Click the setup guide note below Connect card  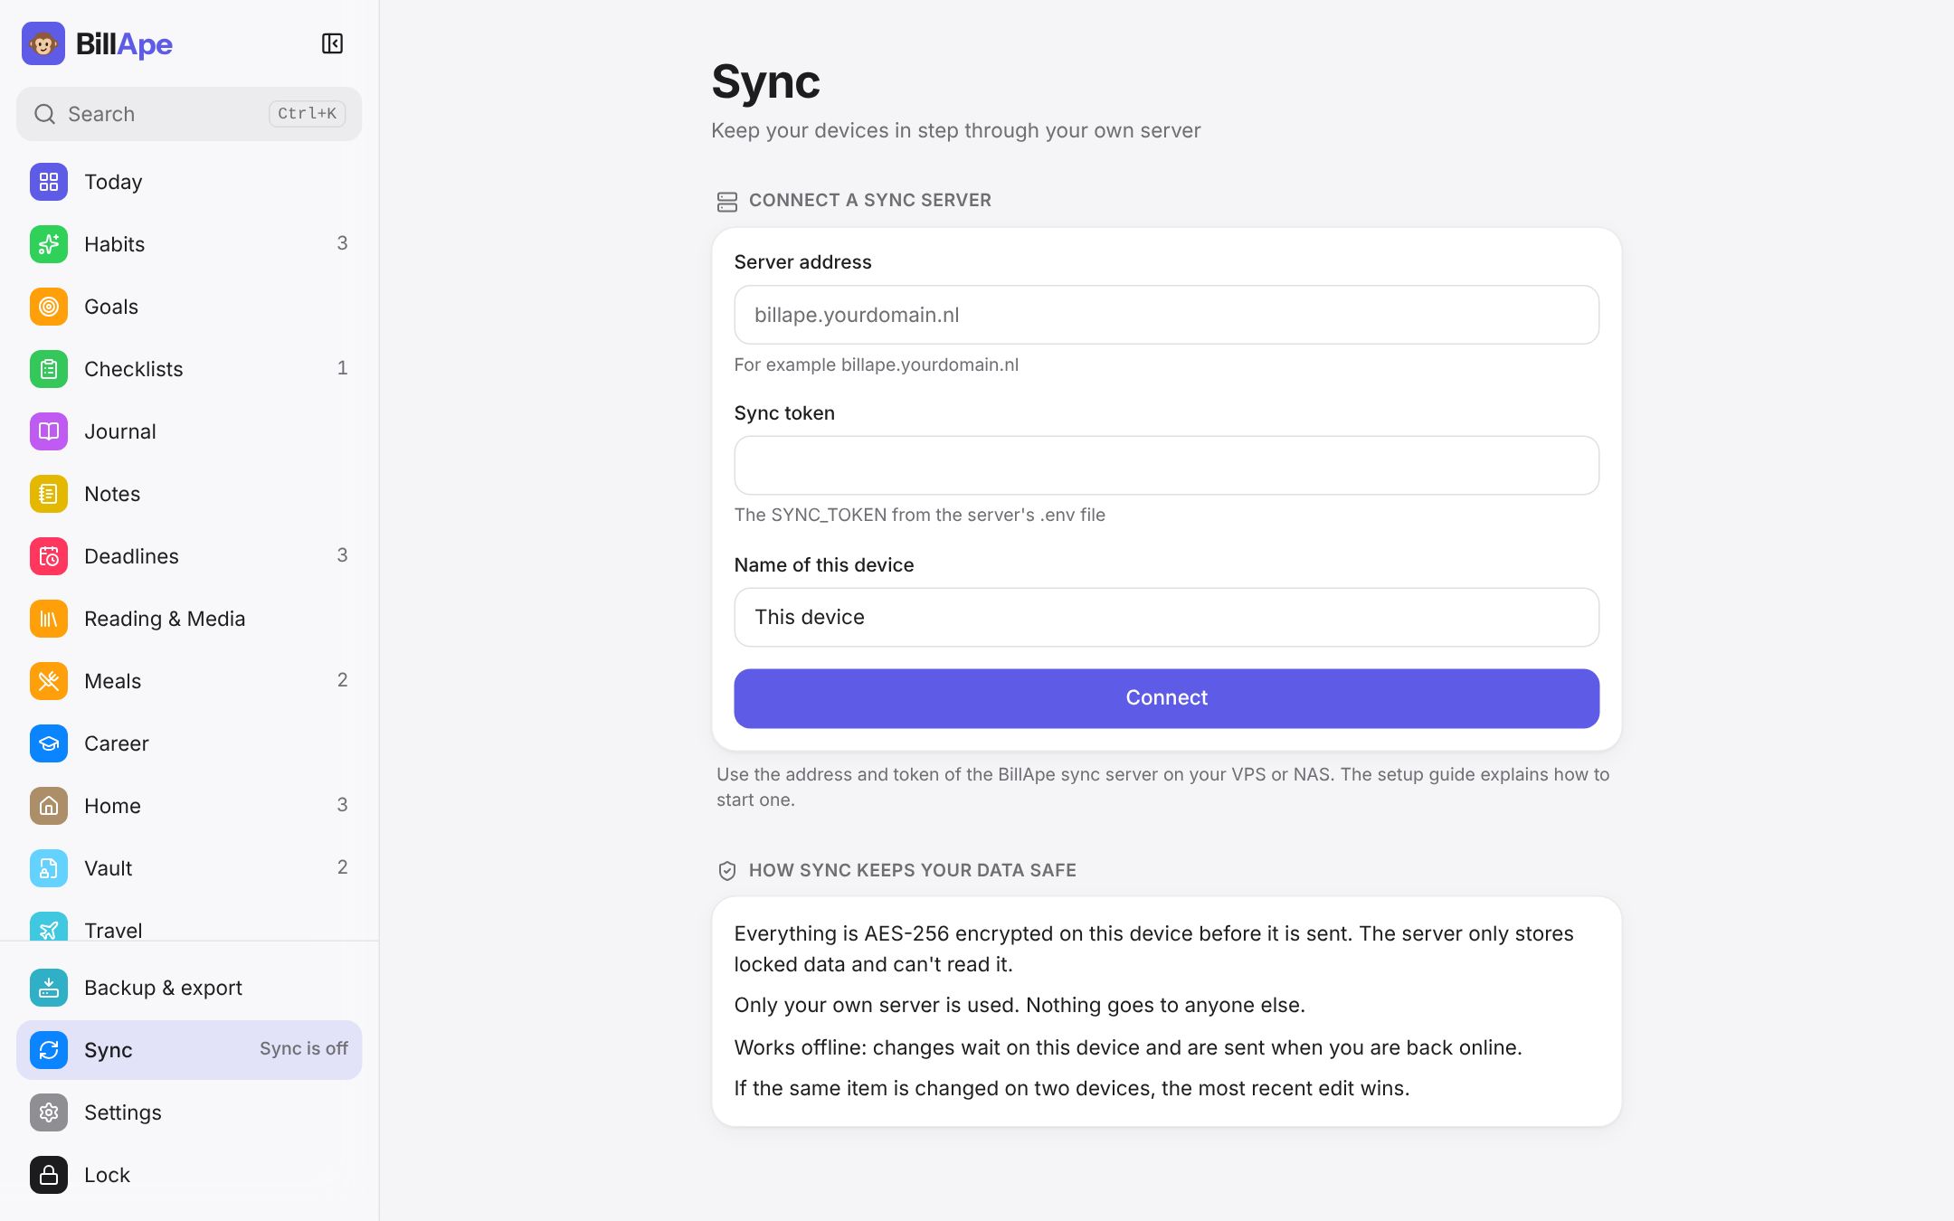[1163, 787]
